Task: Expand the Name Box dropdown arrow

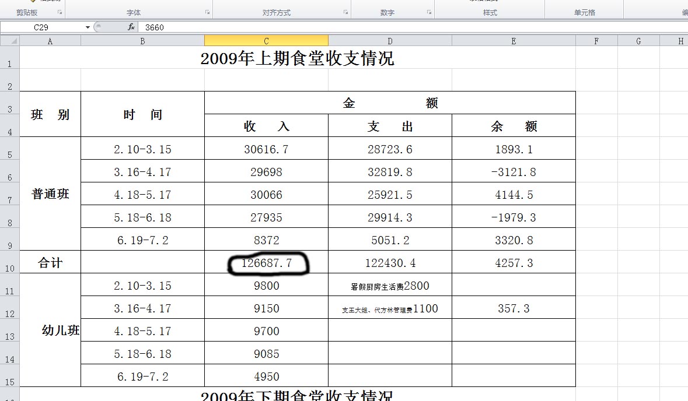Action: tap(88, 27)
